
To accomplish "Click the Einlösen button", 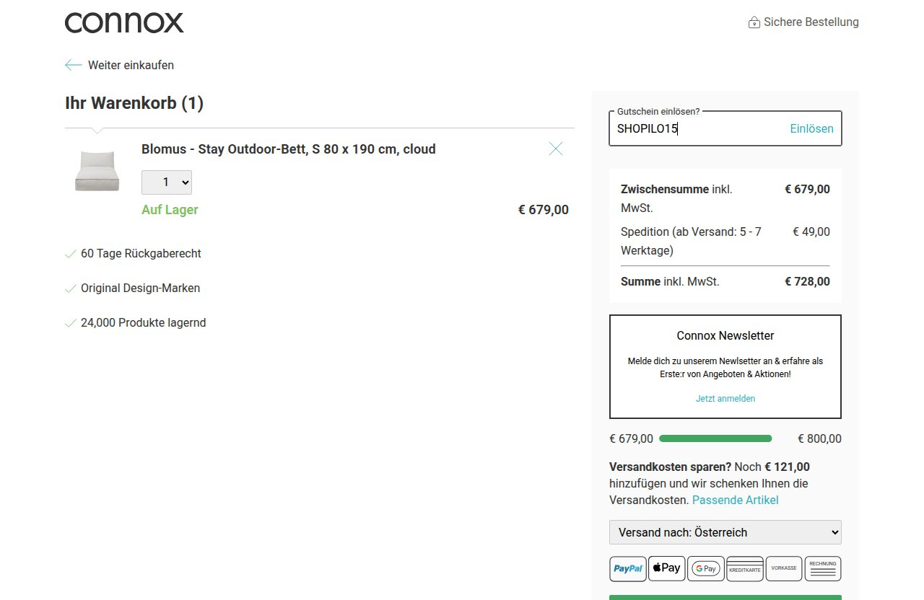I will (811, 129).
